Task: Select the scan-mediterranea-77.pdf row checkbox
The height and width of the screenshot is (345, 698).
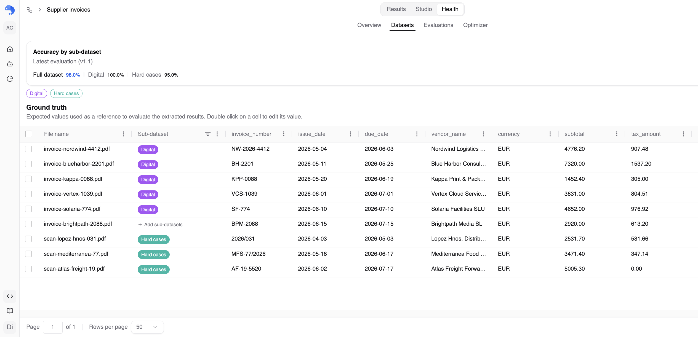Action: 28,254
